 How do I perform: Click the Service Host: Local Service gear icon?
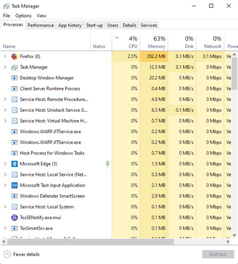pyautogui.click(x=15, y=174)
